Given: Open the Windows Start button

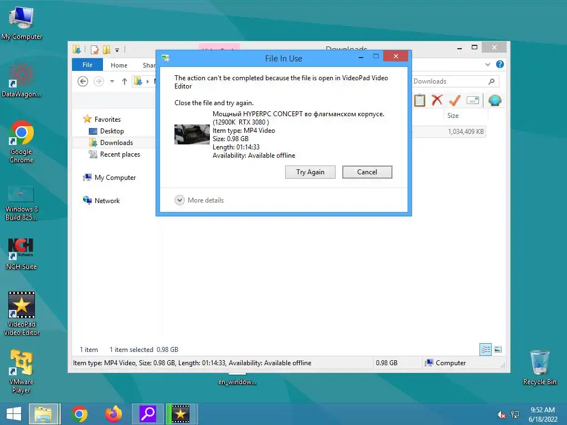Looking at the screenshot, I should (14, 414).
